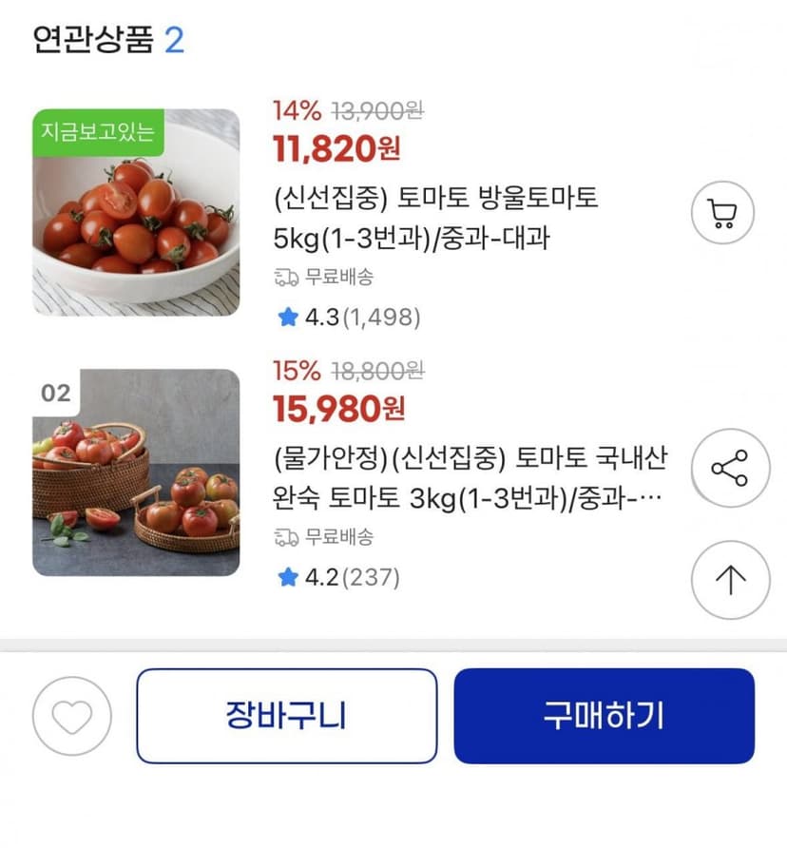Add cherry tomato item to cart via cart icon

point(722,213)
